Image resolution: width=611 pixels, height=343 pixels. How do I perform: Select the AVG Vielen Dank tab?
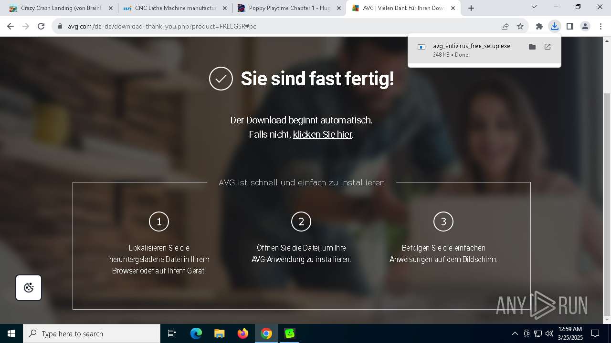pos(403,8)
